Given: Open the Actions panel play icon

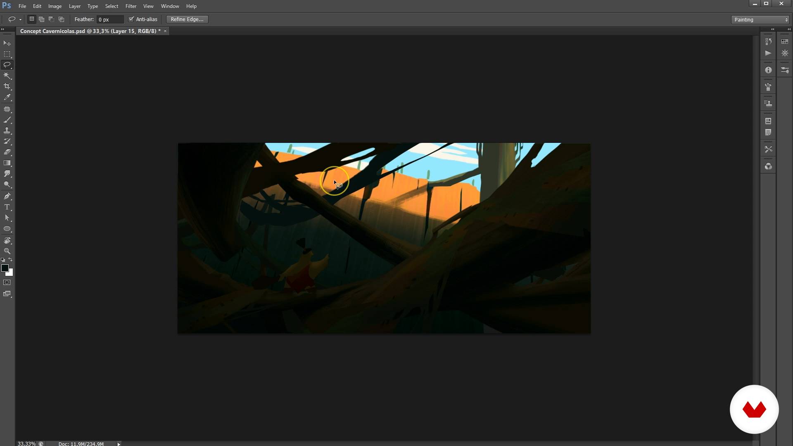Looking at the screenshot, I should pos(768,53).
